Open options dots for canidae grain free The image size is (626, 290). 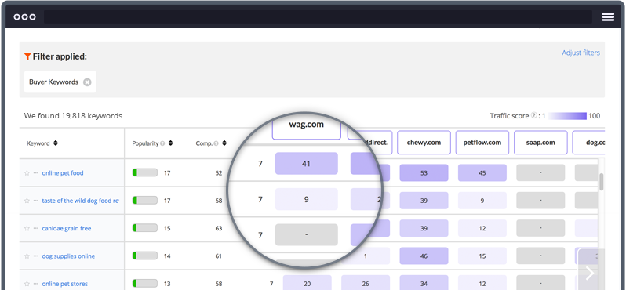tap(36, 228)
